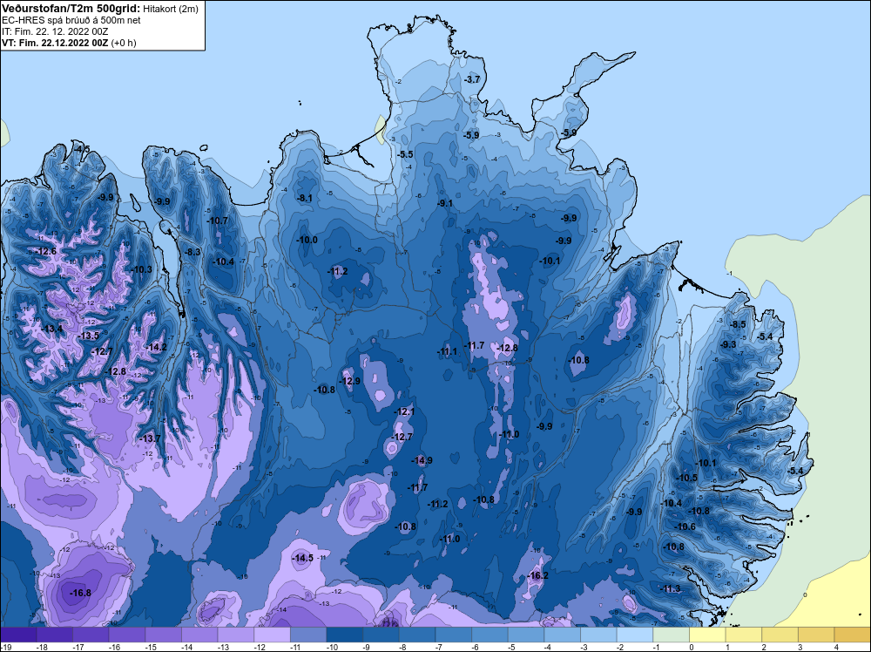
Task: Click legend swatch between -15 and -14
Action: click(164, 635)
